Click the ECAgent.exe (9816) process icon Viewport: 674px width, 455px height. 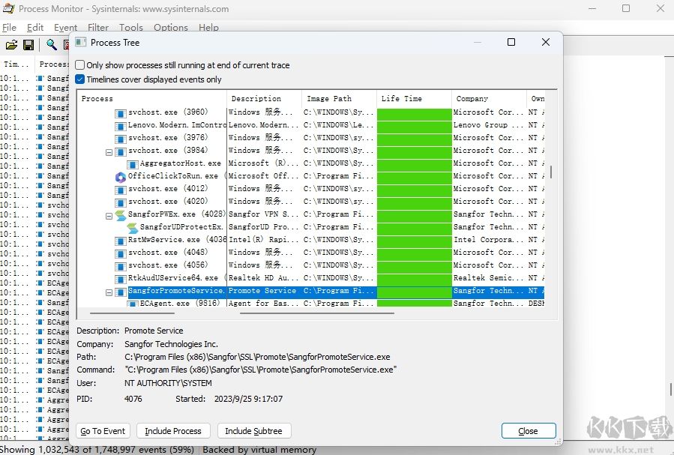point(133,304)
